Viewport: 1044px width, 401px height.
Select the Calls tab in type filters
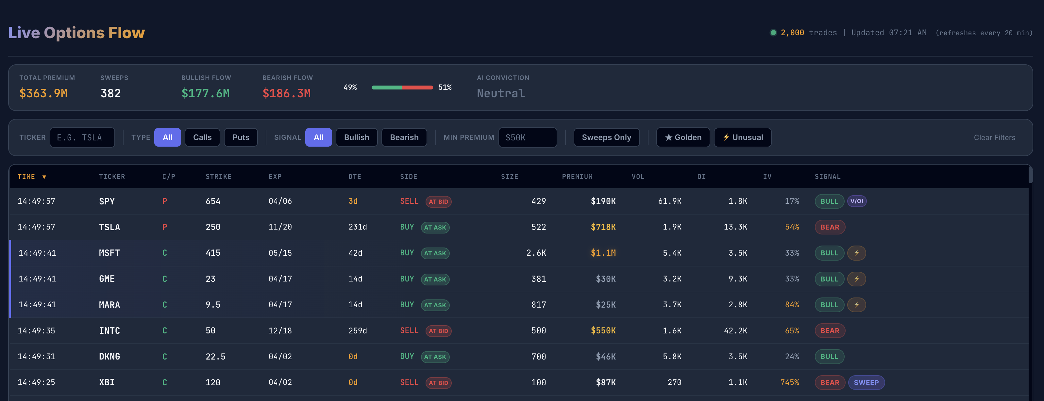coord(202,137)
